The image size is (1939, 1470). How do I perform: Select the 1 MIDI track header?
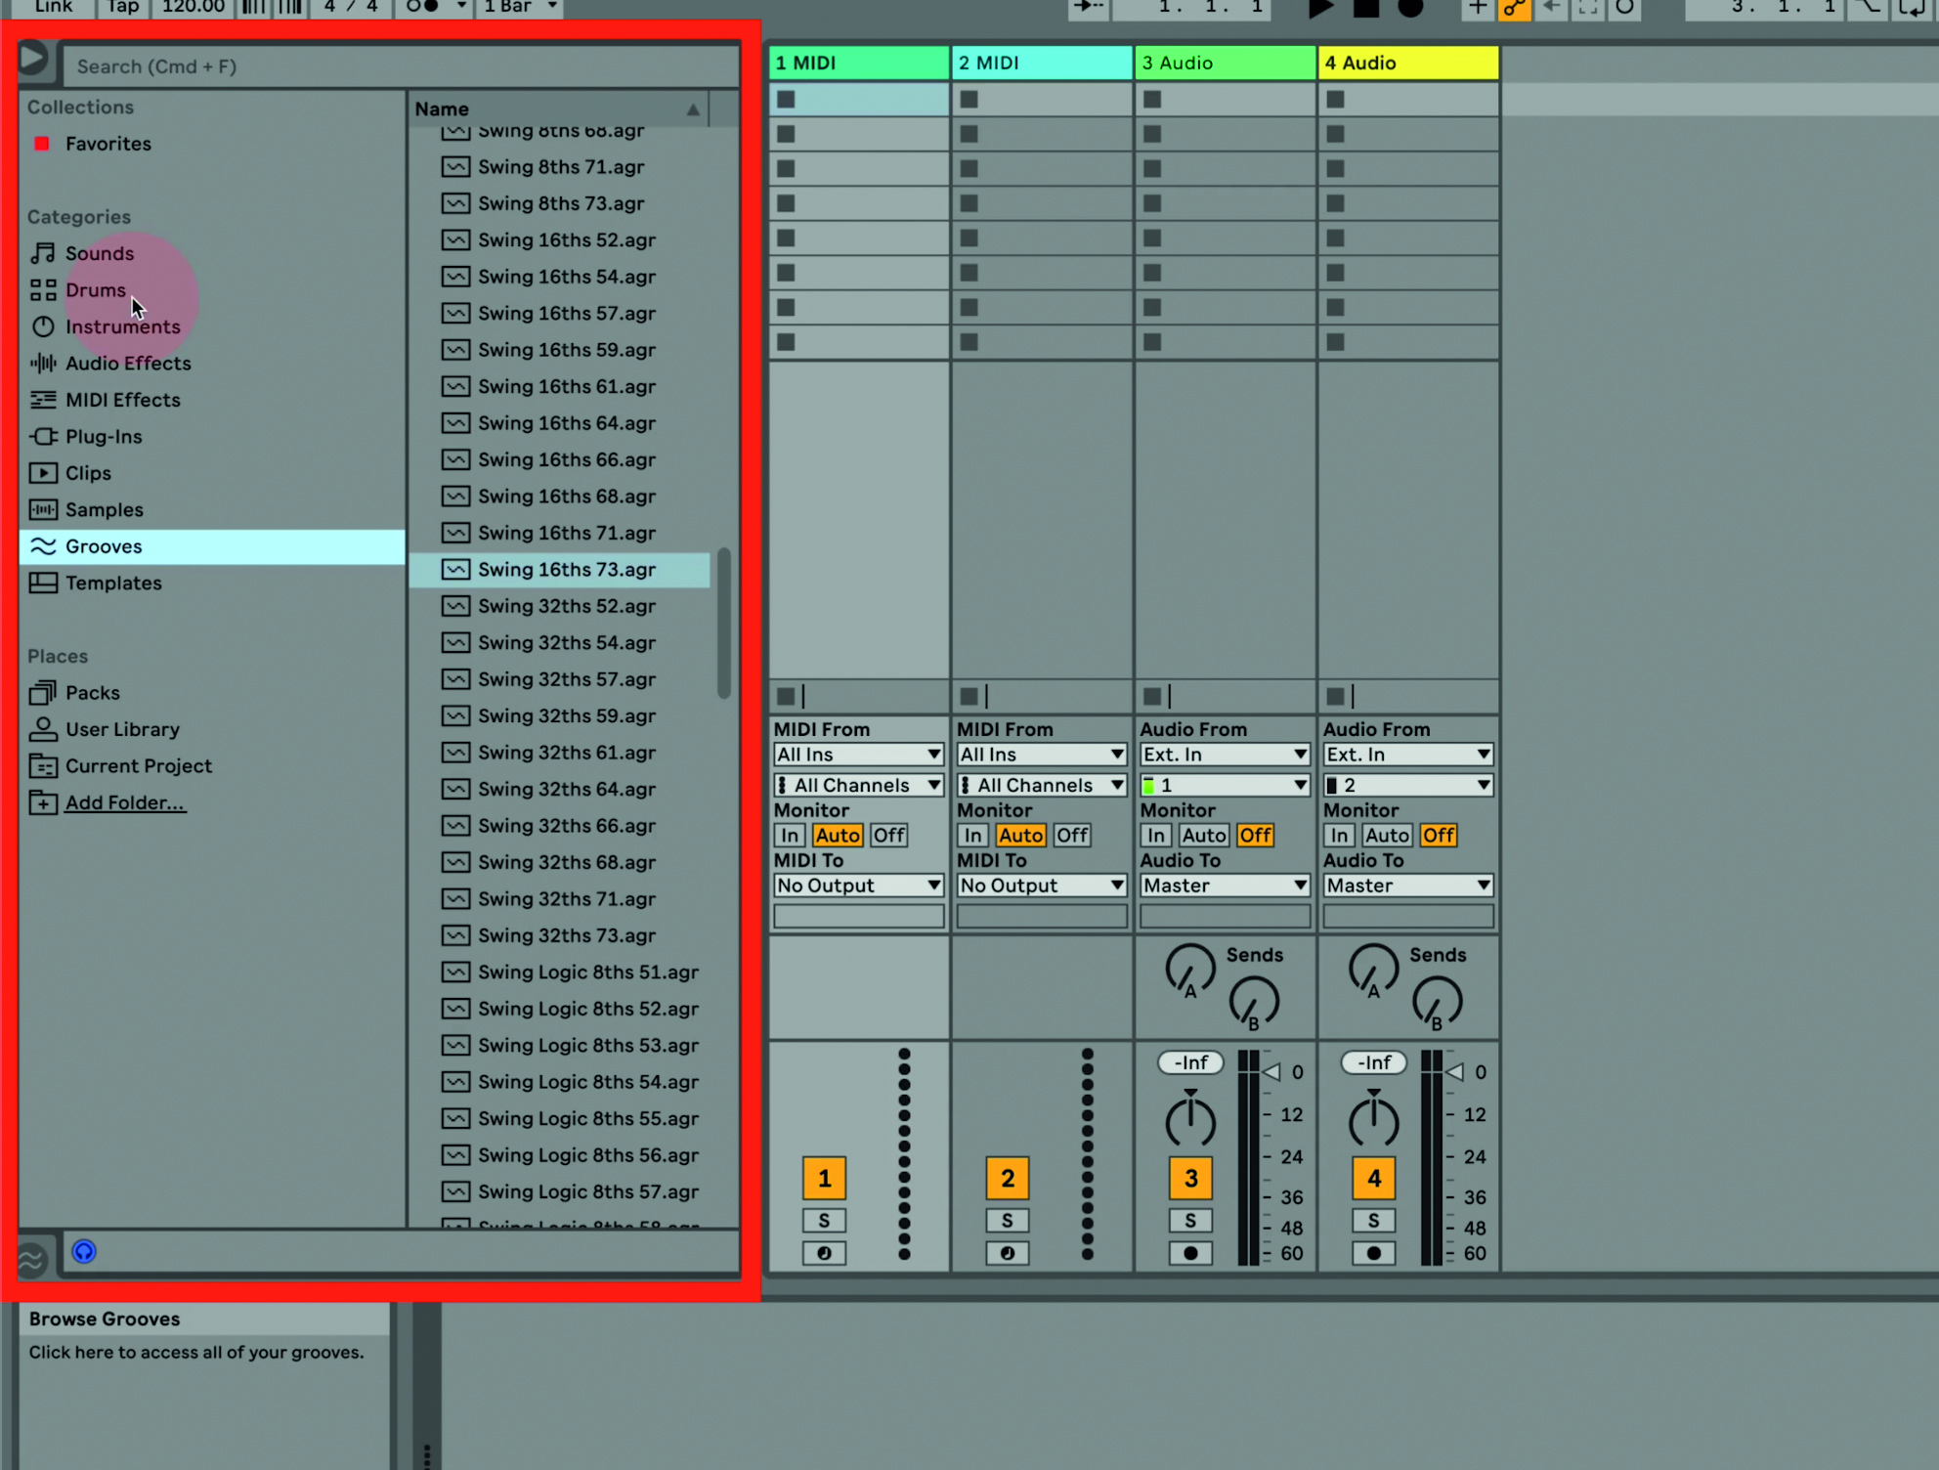[x=859, y=63]
